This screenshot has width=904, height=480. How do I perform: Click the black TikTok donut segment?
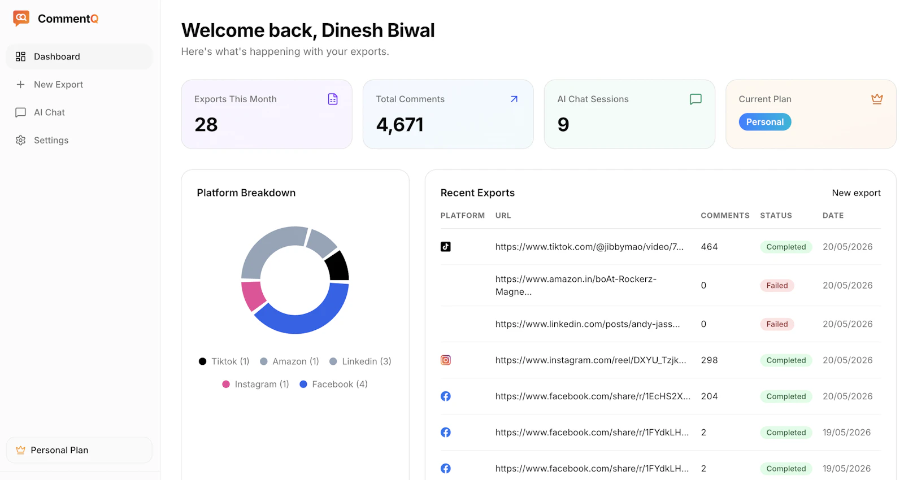(338, 267)
